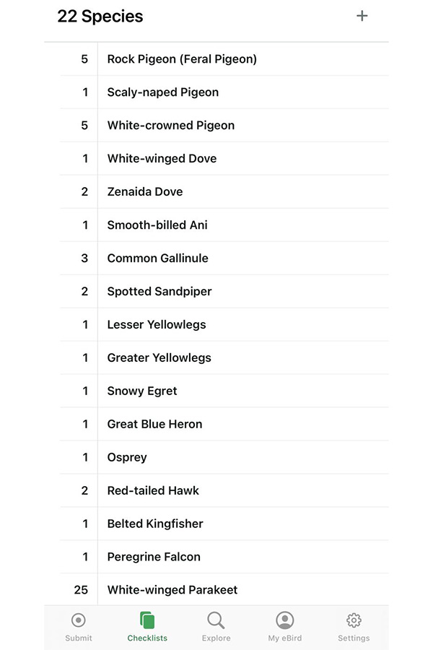
Task: Tap the plus icon to add species
Action: pyautogui.click(x=362, y=16)
